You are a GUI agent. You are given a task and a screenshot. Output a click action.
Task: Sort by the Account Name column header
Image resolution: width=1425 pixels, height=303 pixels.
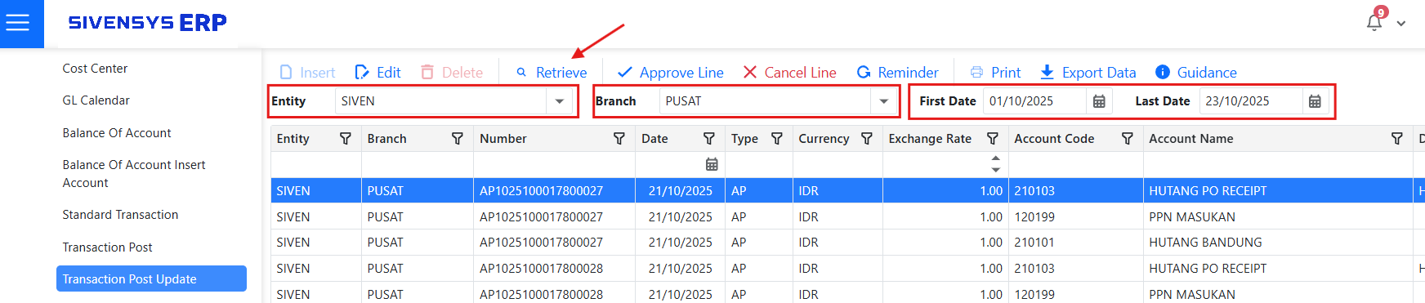(x=1190, y=139)
